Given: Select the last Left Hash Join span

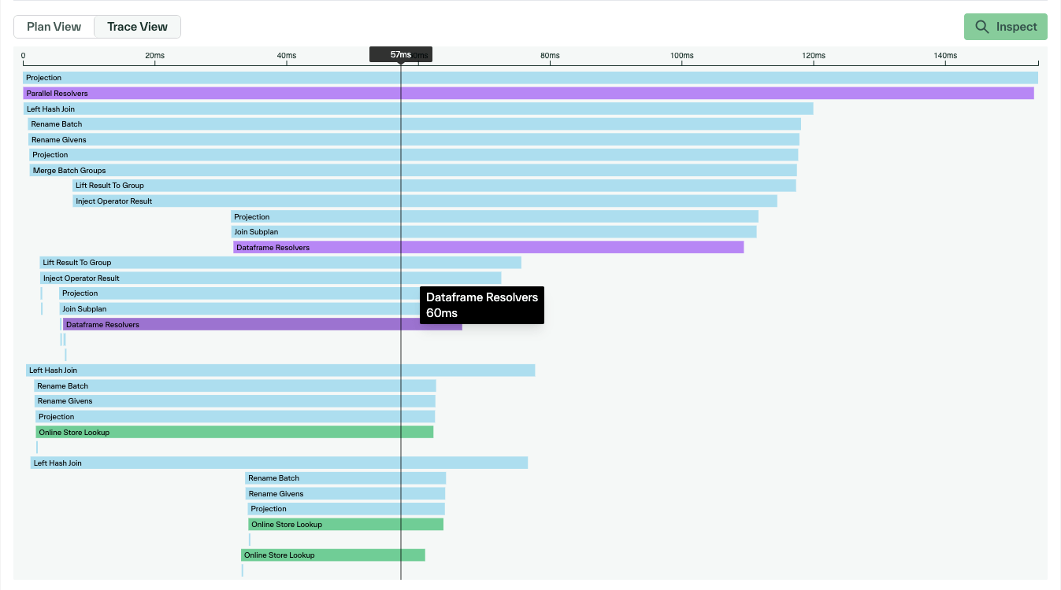Looking at the screenshot, I should coord(279,463).
